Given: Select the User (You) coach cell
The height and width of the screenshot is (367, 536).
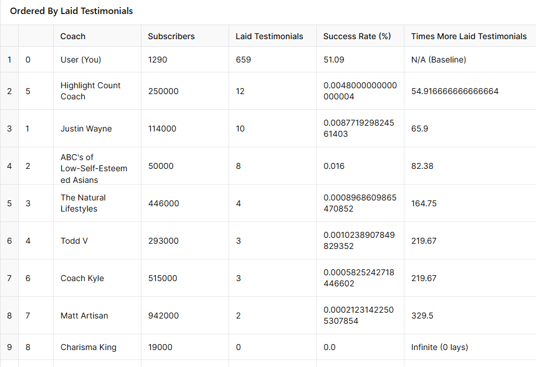Looking at the screenshot, I should click(81, 60).
